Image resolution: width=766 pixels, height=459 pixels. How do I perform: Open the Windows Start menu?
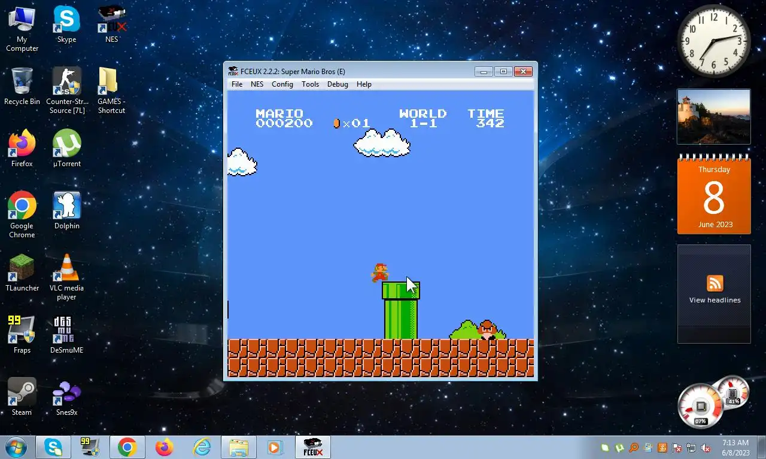coord(15,447)
